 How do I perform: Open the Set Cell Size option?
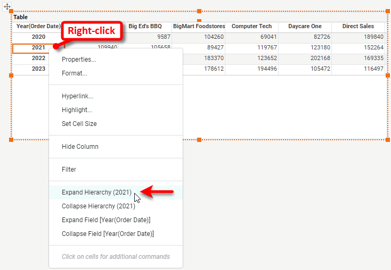[79, 124]
